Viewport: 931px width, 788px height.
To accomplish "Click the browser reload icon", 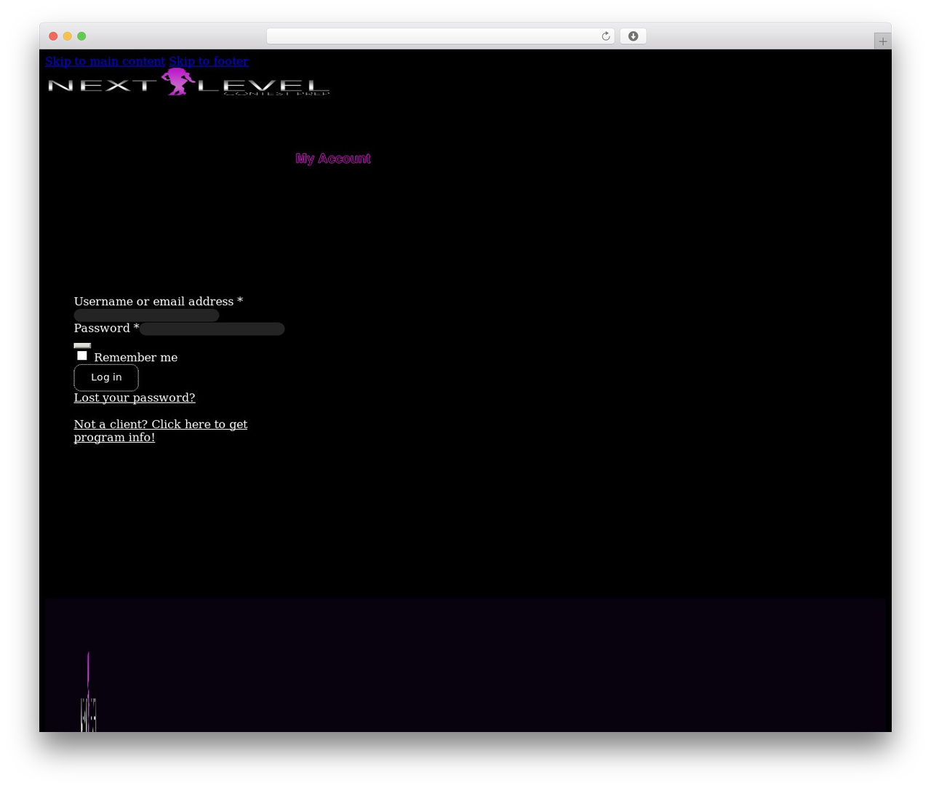I will click(606, 36).
